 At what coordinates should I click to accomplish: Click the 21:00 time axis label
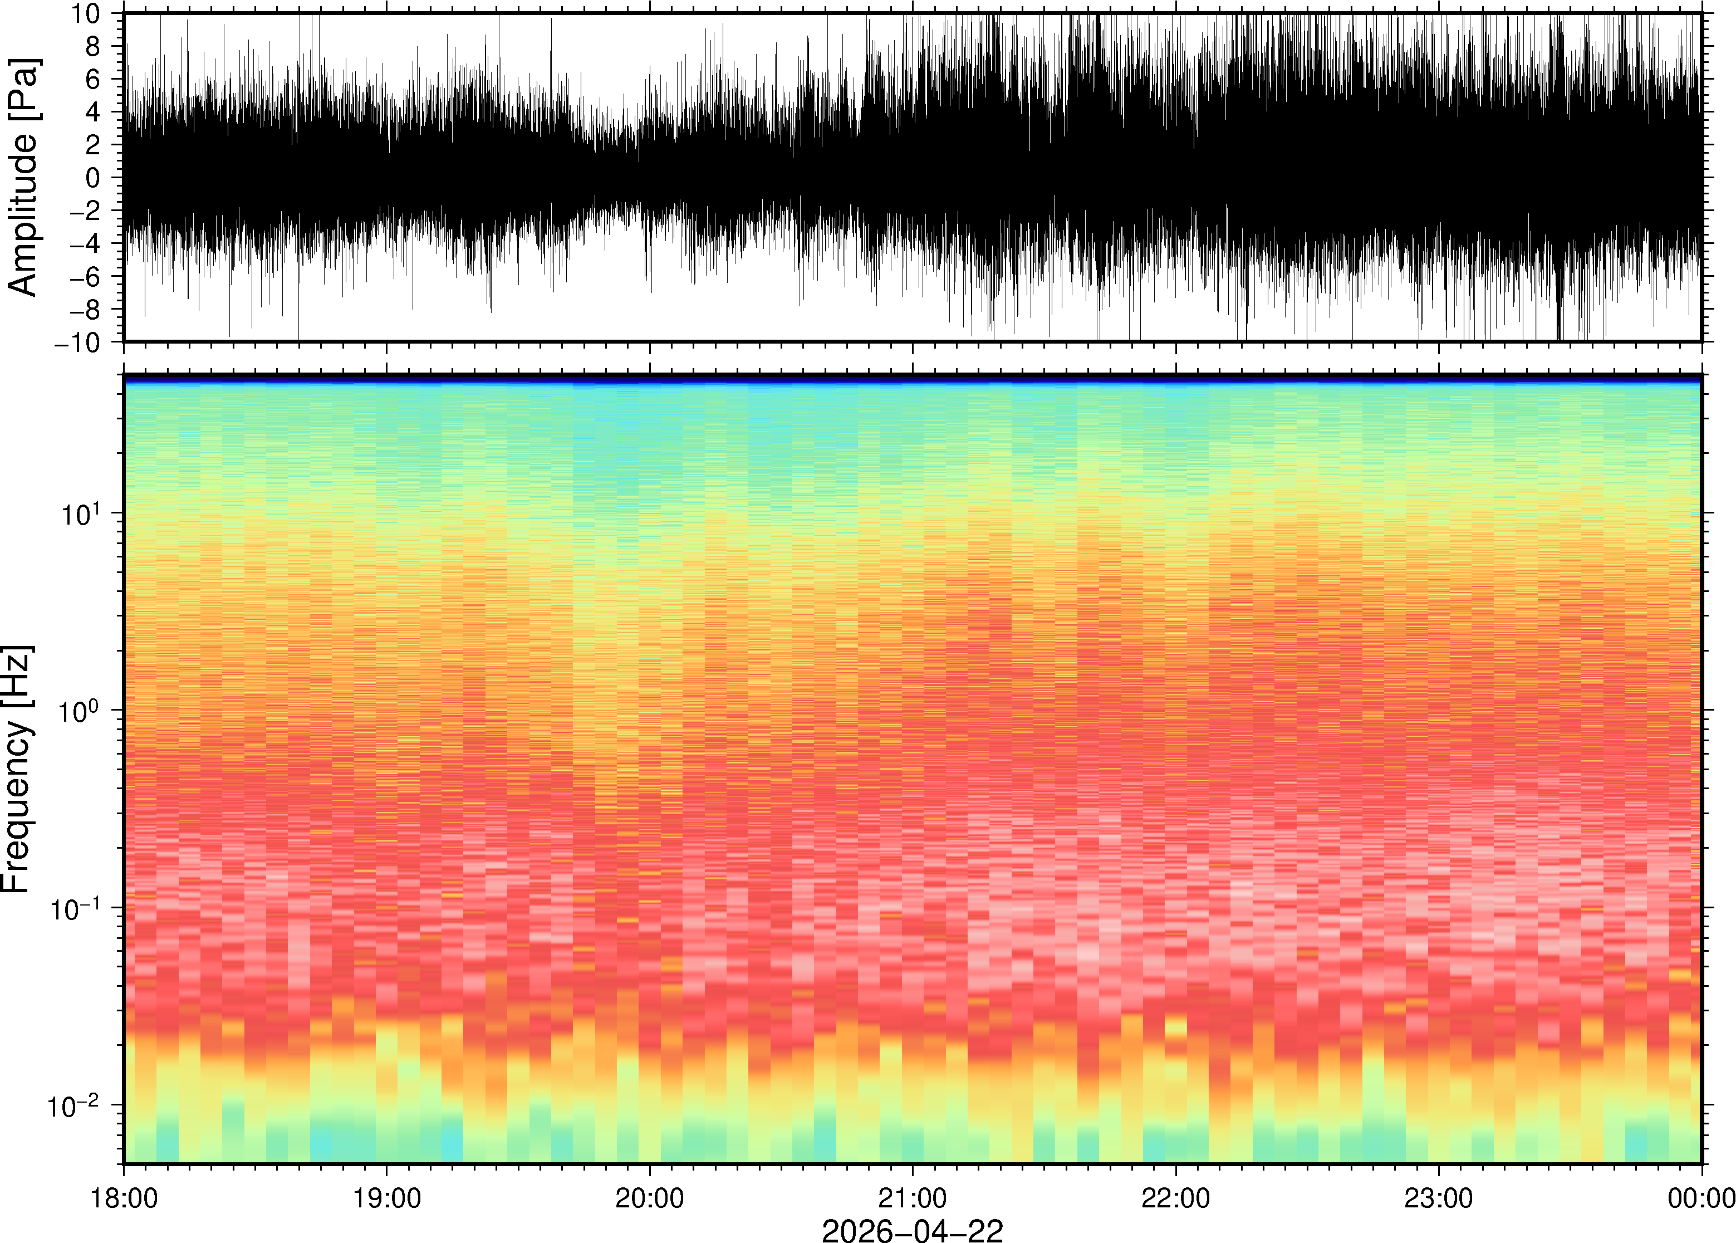tap(912, 1198)
